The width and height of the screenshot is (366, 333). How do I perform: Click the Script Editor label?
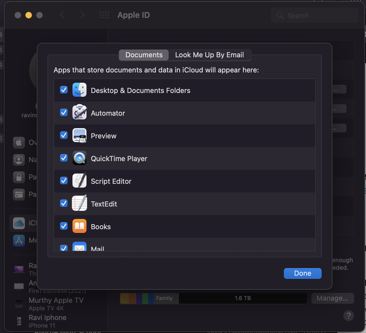pos(111,181)
